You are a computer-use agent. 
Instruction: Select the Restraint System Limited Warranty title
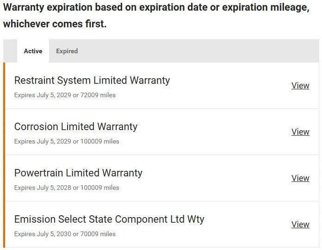[92, 80]
